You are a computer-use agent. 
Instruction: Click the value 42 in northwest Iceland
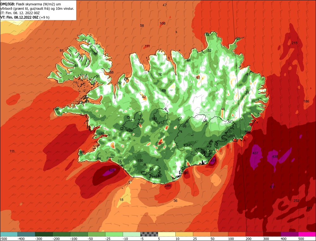point(144,97)
